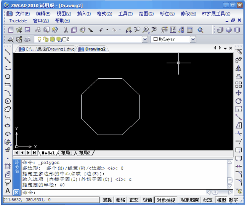Screen dimensions: 247x206
Task: Open the 文件(F) menu
Action: click(x=22, y=14)
